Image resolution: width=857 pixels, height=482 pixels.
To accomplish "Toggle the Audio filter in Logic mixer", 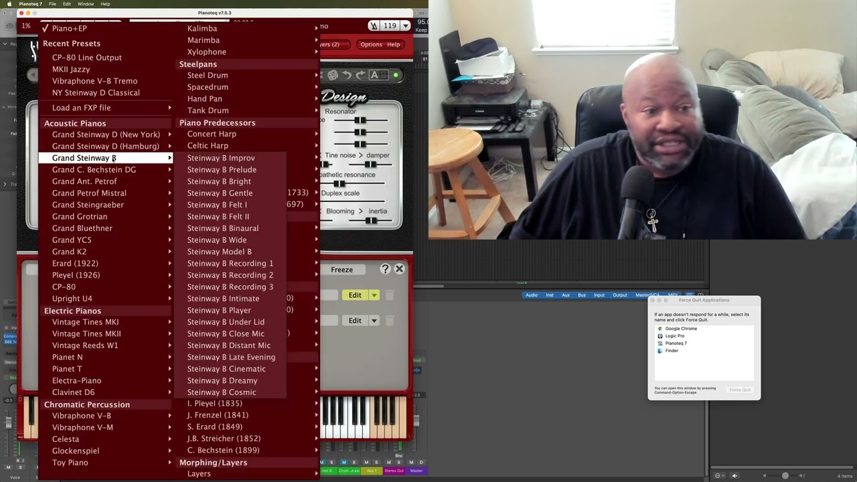I will (x=532, y=295).
